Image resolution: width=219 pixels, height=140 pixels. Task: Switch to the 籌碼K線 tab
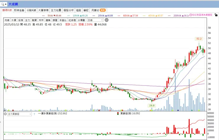pyautogui.click(x=7, y=10)
